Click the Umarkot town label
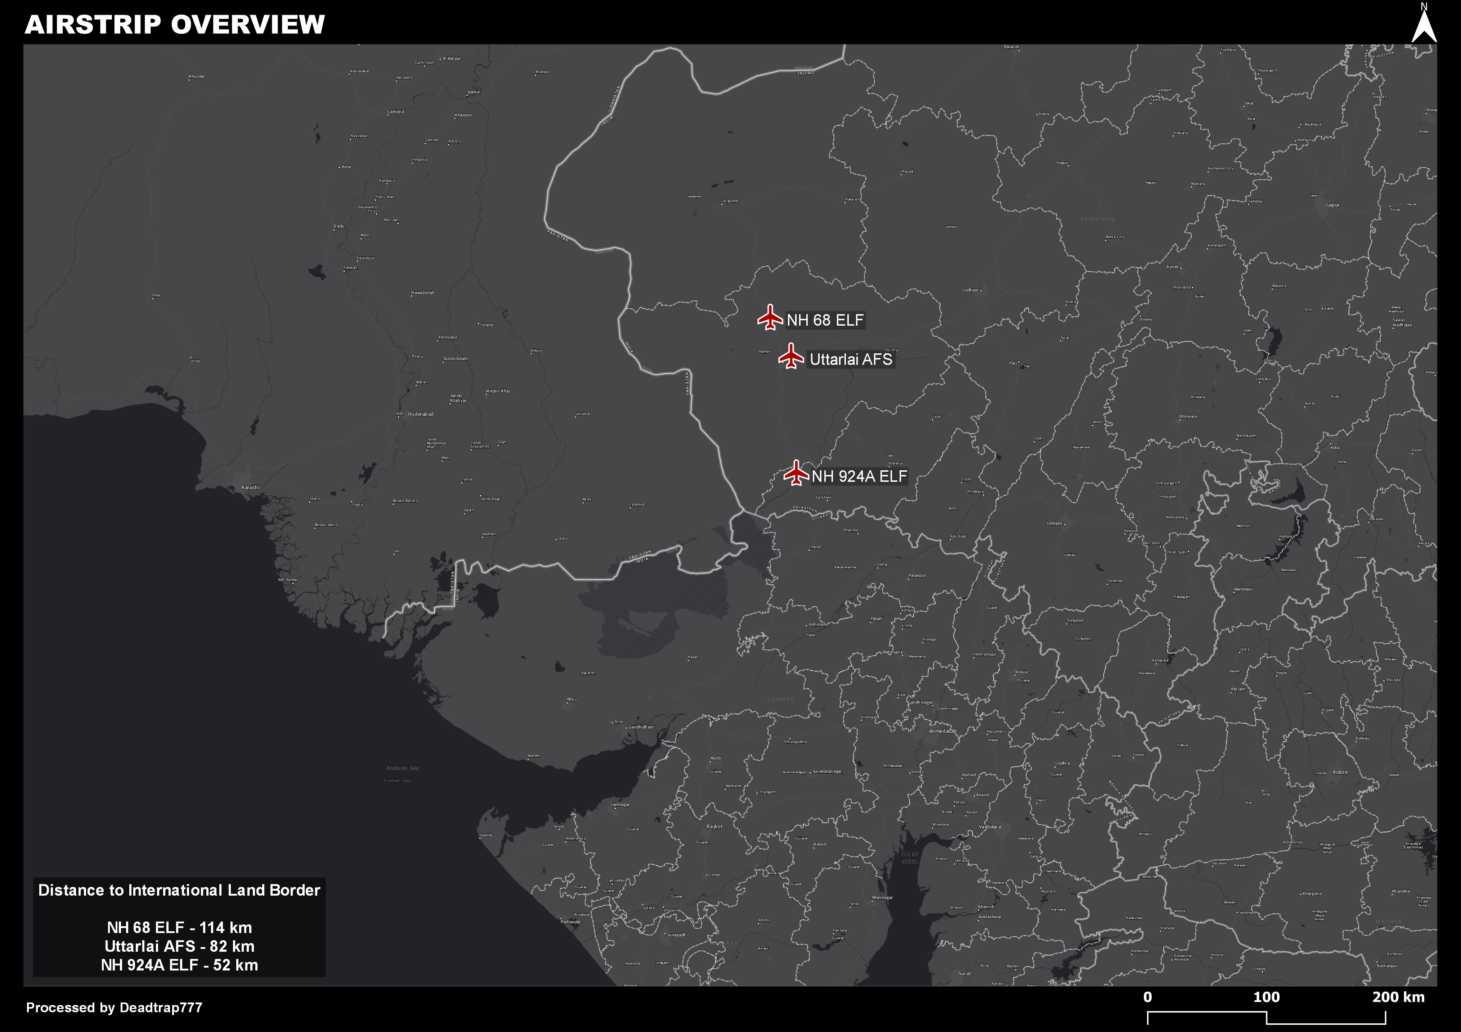1461x1032 pixels. (x=582, y=414)
